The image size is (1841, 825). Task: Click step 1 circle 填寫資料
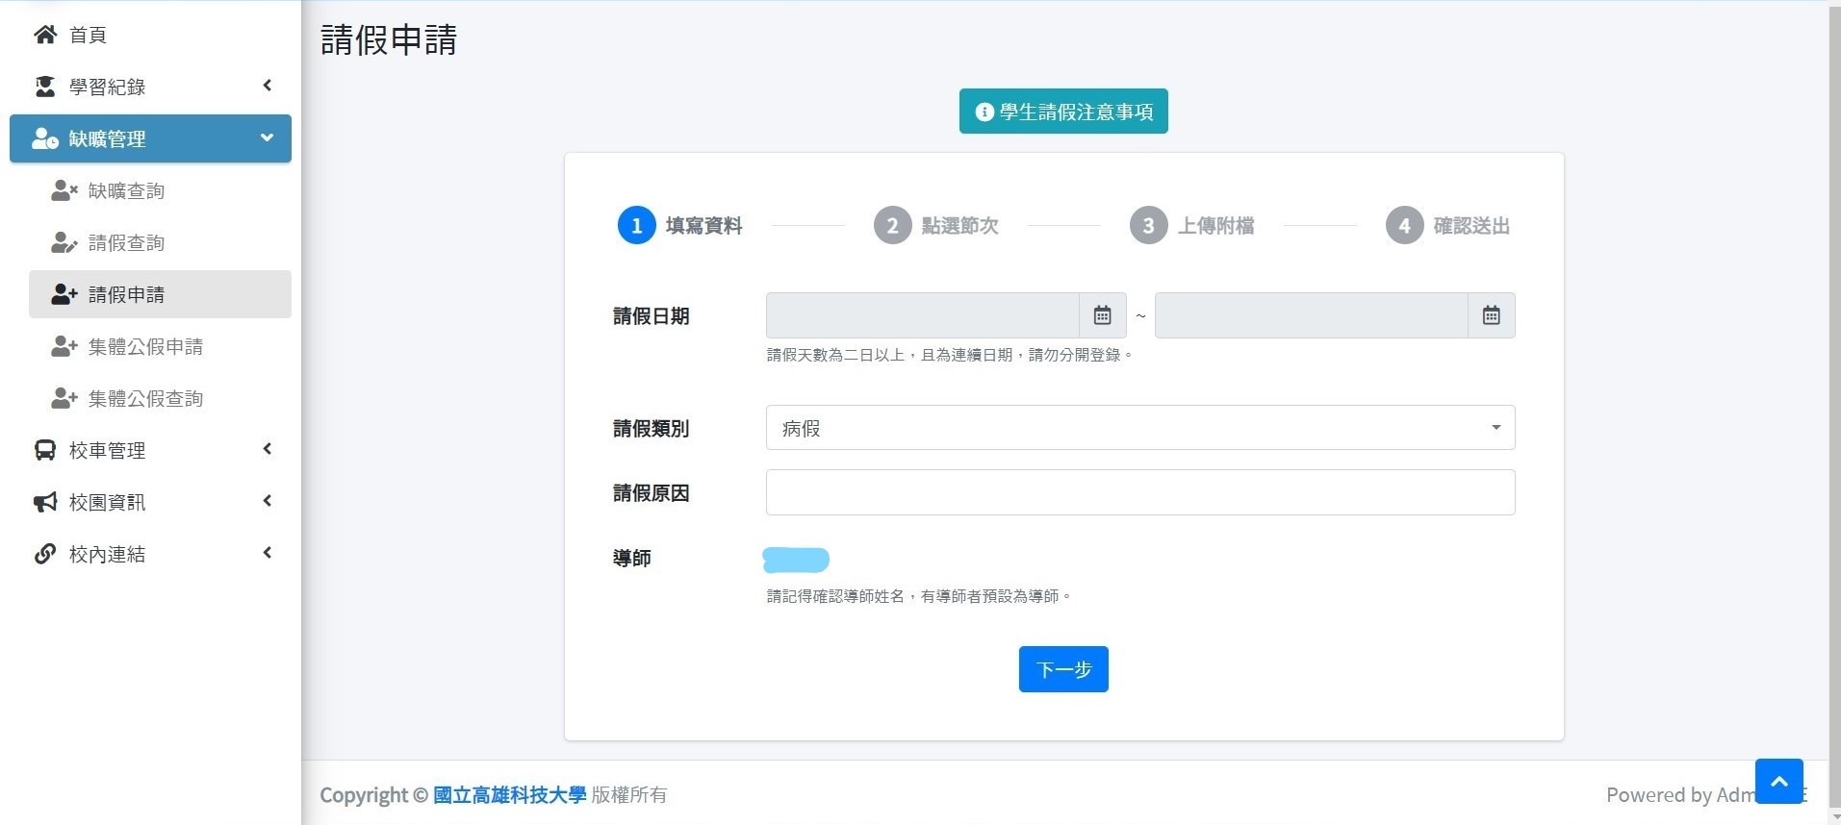coord(636,226)
